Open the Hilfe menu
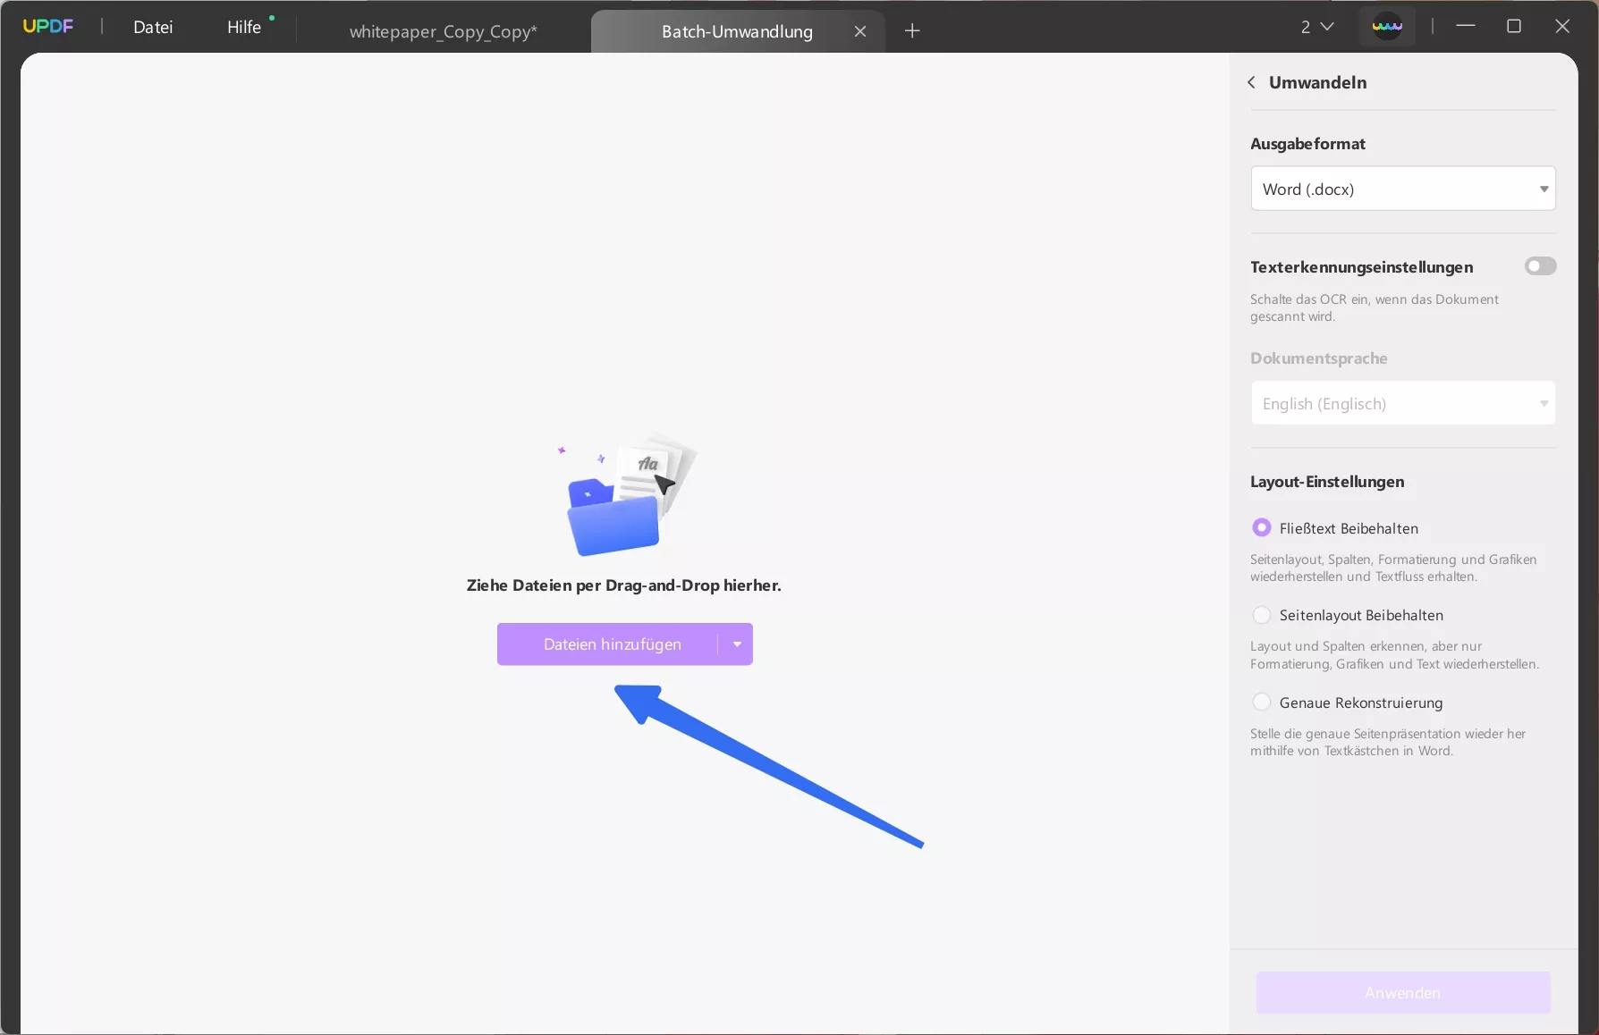 click(244, 27)
